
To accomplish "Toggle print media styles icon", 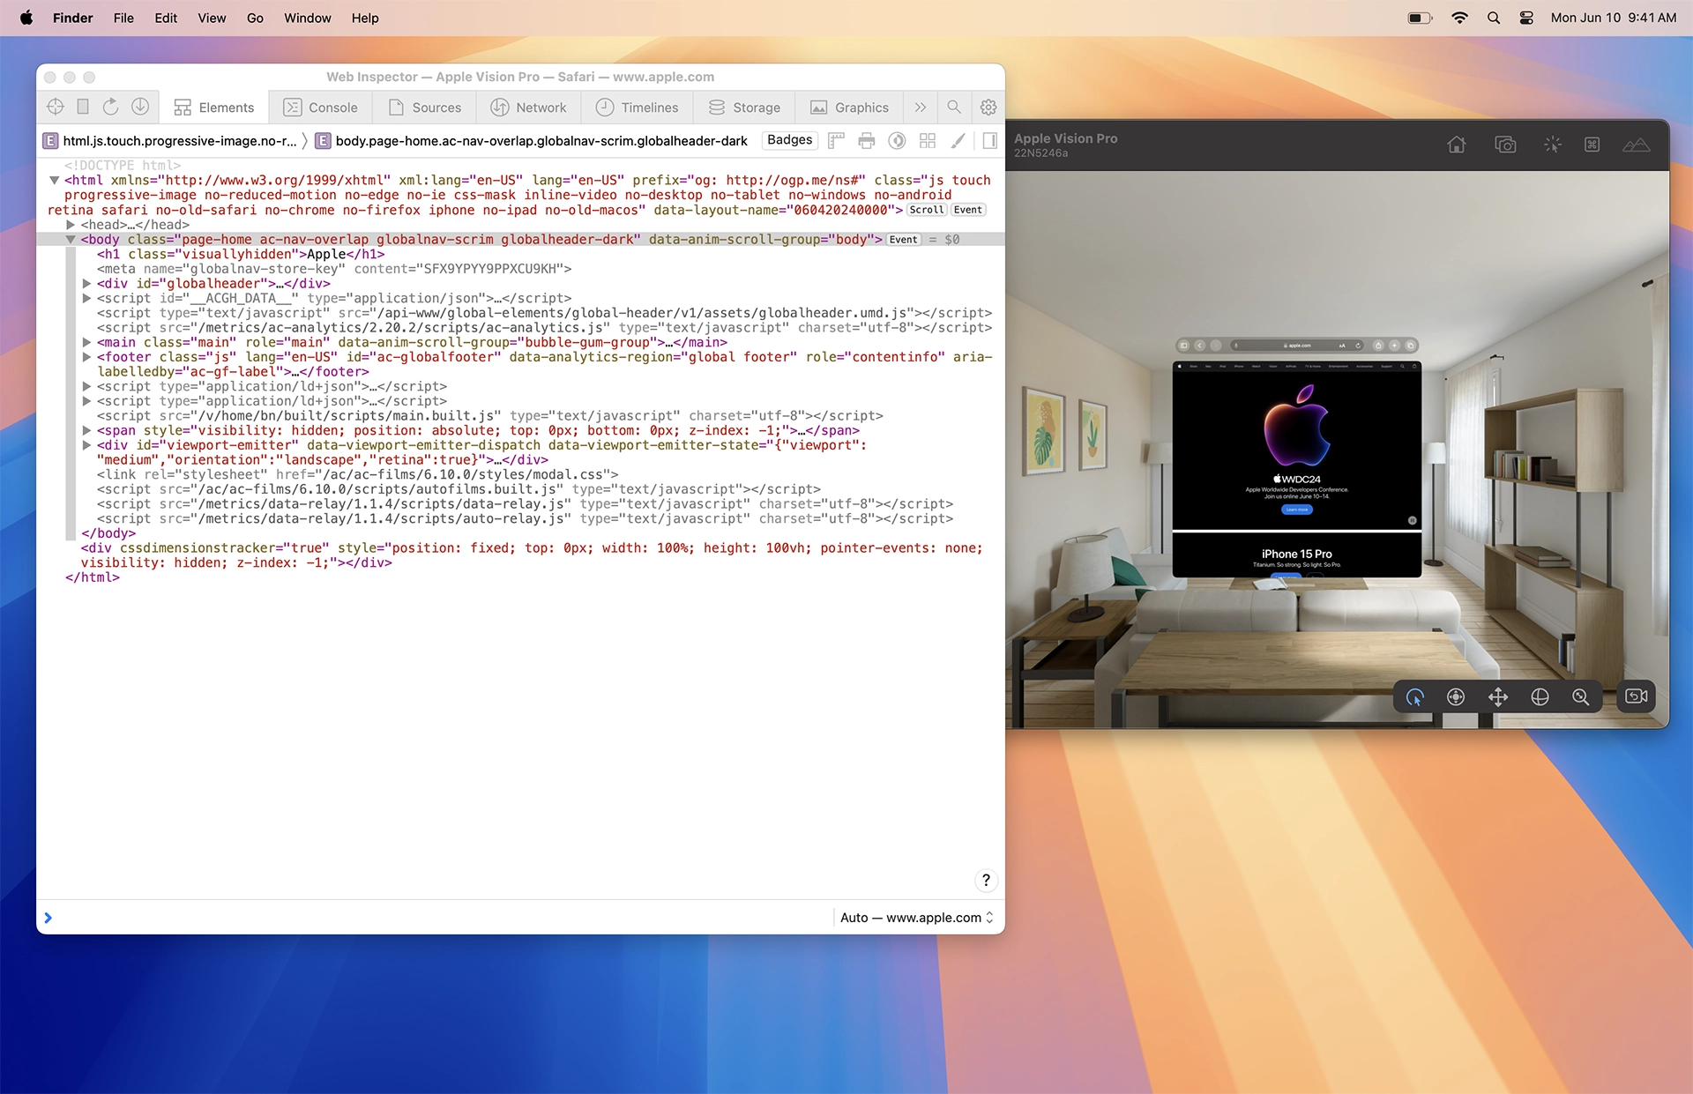I will coord(867,140).
